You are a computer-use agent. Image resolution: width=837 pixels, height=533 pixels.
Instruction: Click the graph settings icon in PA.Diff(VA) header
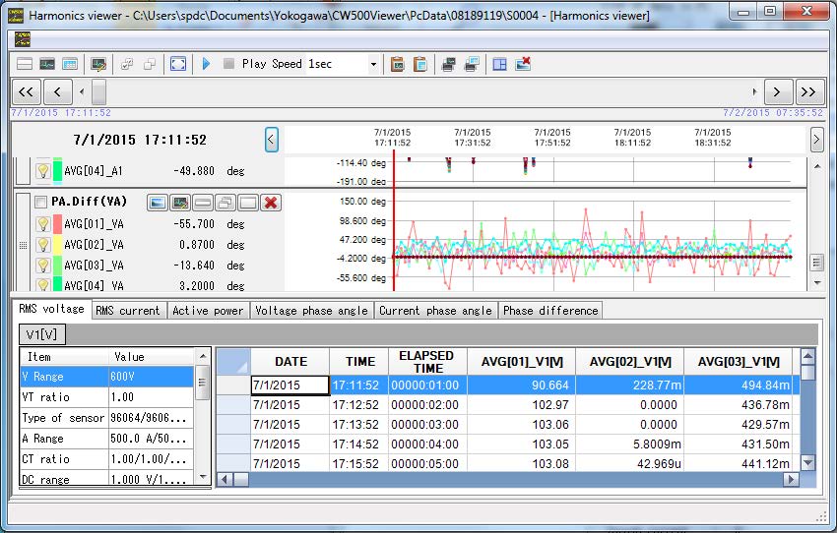(180, 203)
